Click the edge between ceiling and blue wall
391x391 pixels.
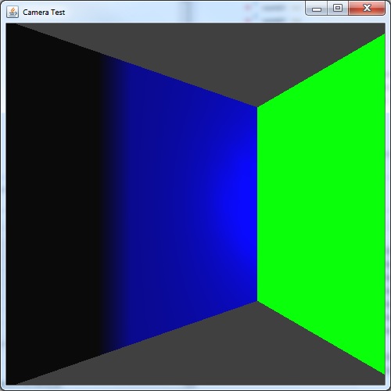coord(135,65)
